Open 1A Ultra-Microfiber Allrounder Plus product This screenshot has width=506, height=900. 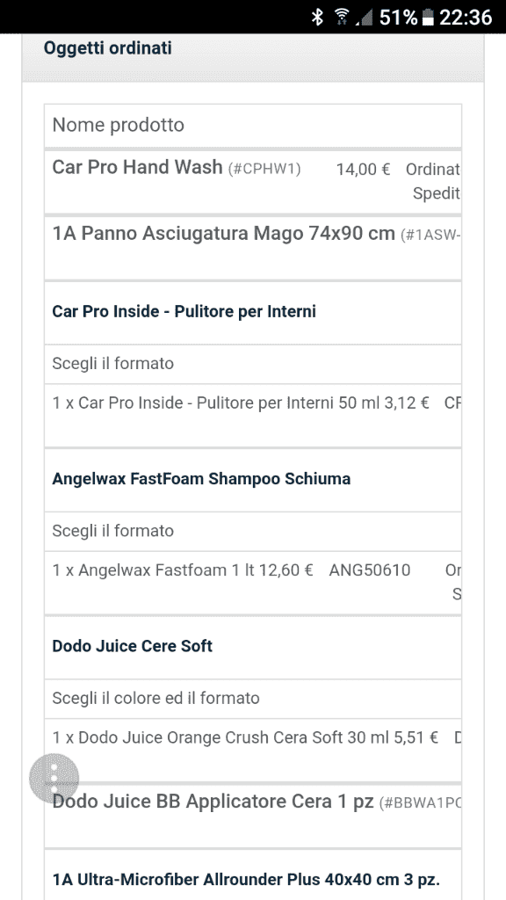(246, 879)
